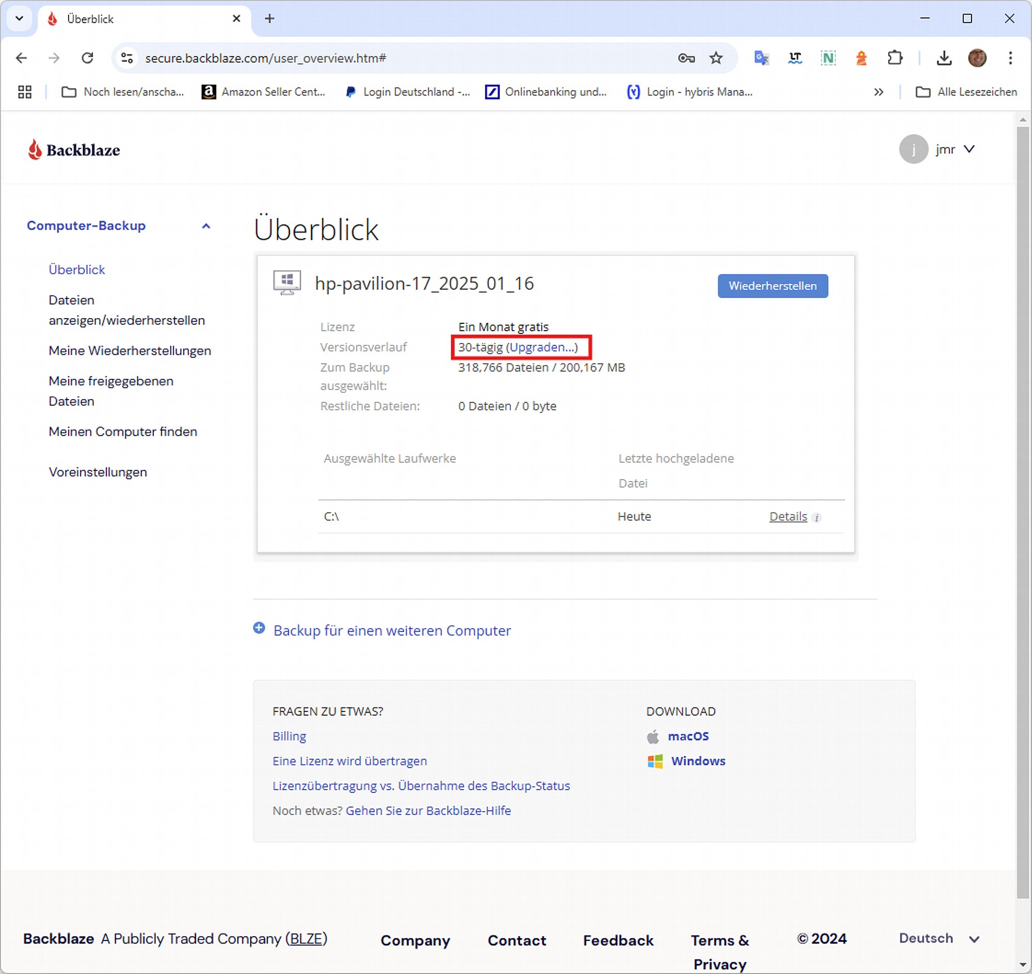Image resolution: width=1032 pixels, height=974 pixels.
Task: Close the Überblick browser tab
Action: click(x=236, y=19)
